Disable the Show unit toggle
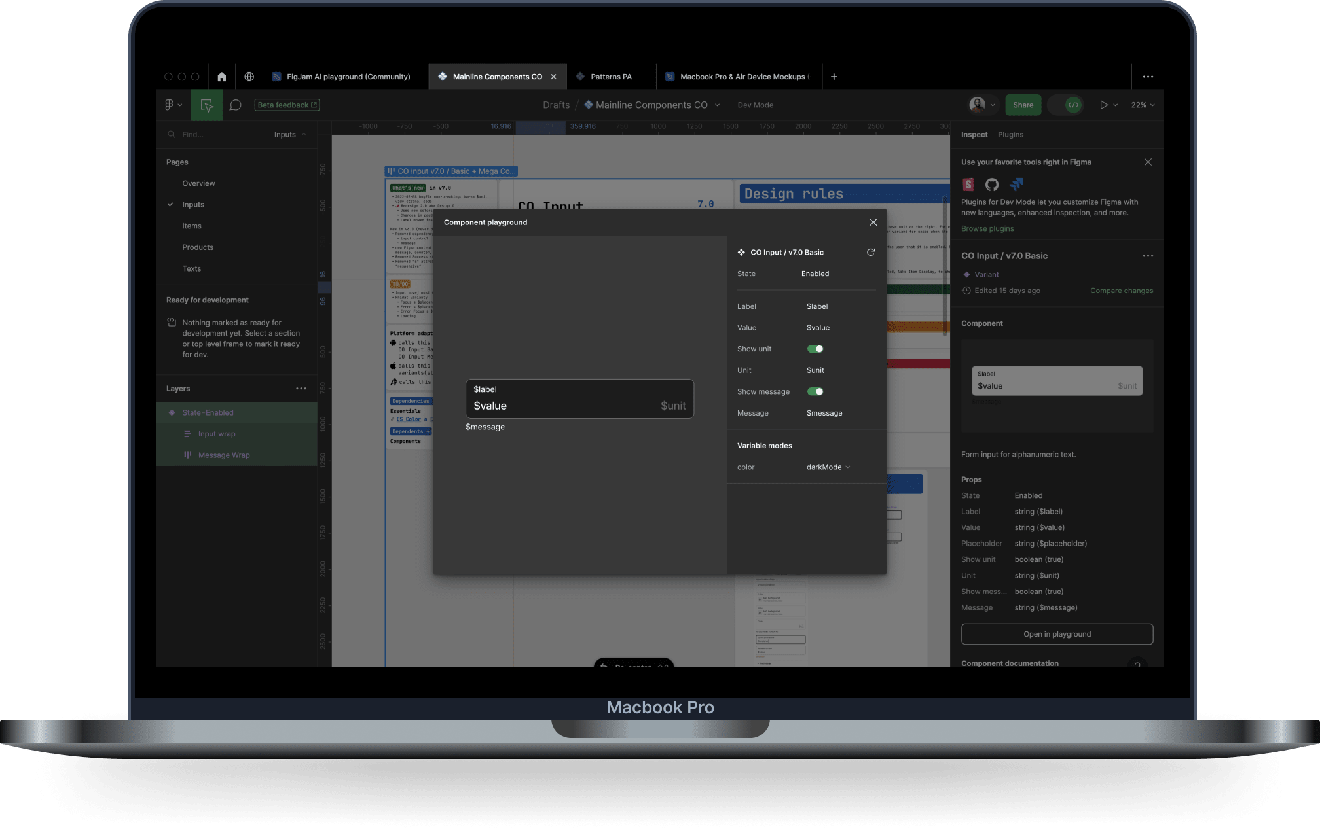 [x=815, y=349]
